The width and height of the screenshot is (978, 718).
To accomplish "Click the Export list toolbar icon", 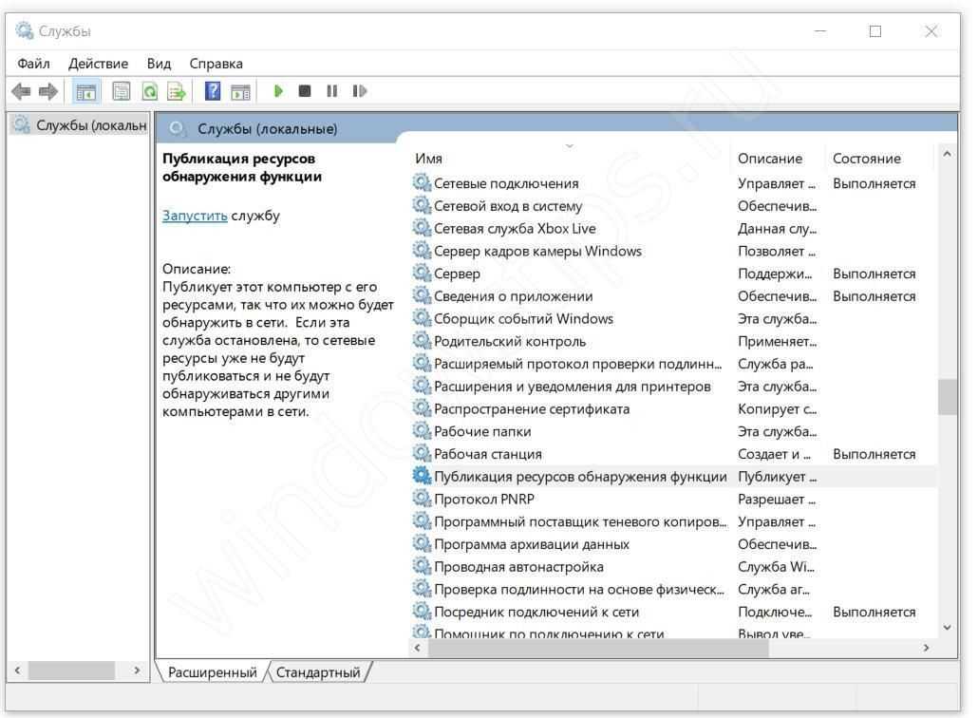I will point(176,91).
